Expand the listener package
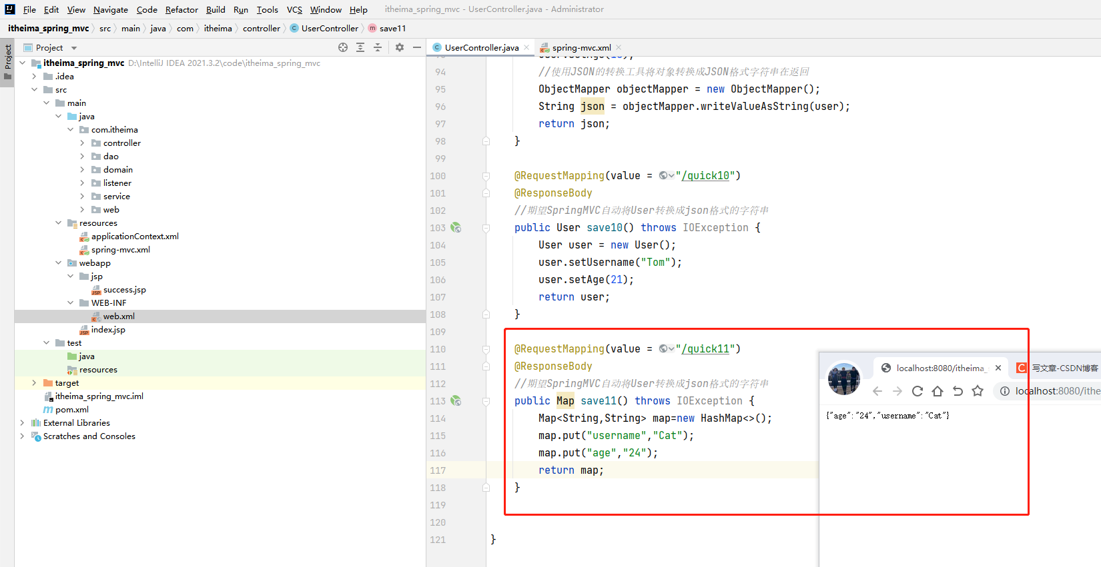The image size is (1101, 567). click(x=82, y=183)
